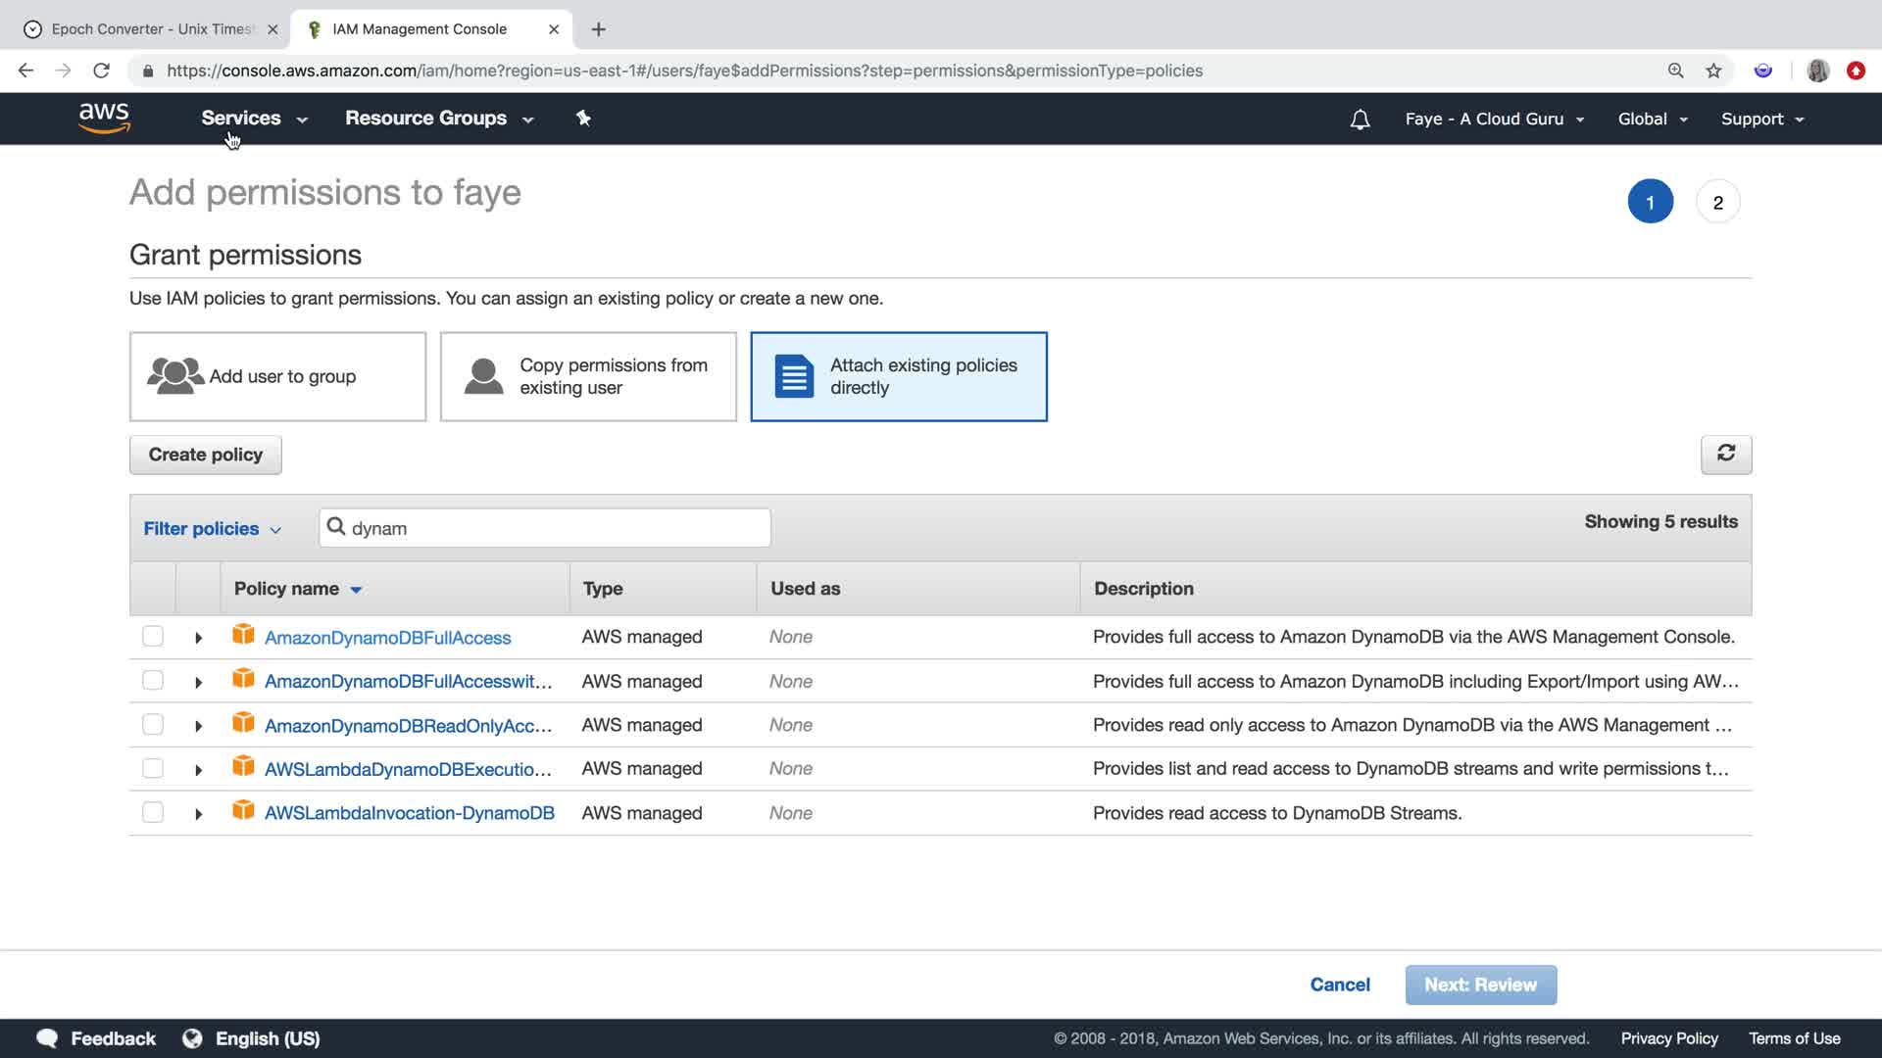Check the AmazonDynamoDBFullAccess policy checkbox
The image size is (1882, 1058).
153,637
